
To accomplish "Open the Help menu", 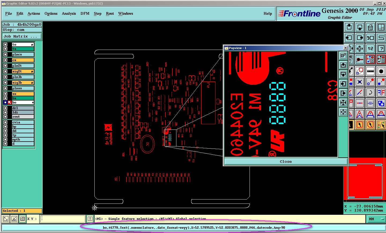I will [x=268, y=13].
